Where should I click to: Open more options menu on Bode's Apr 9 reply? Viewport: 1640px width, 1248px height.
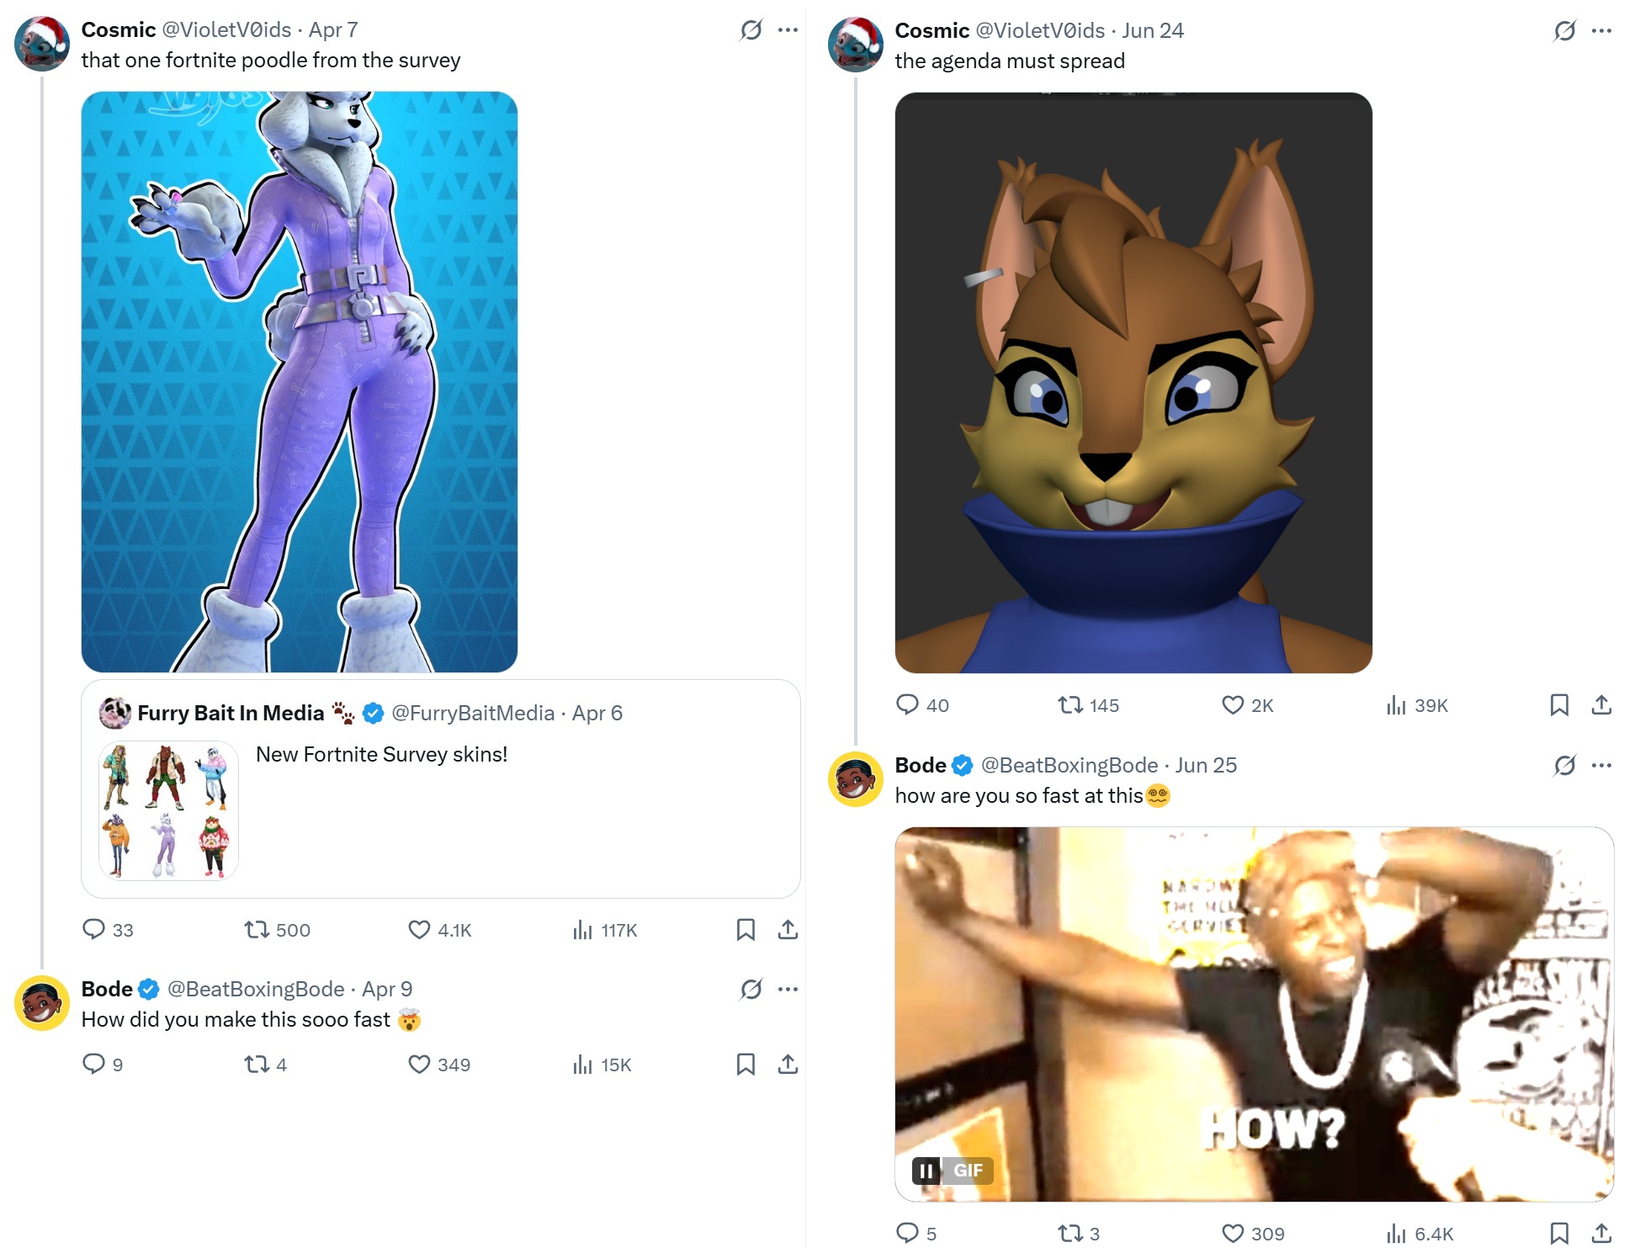(788, 989)
